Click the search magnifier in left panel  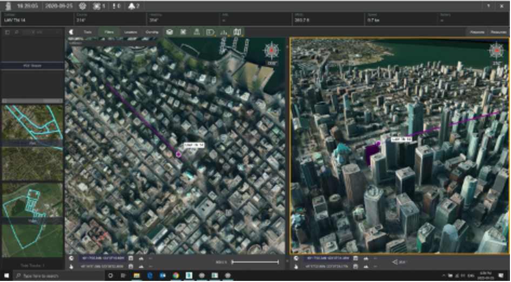point(16,32)
